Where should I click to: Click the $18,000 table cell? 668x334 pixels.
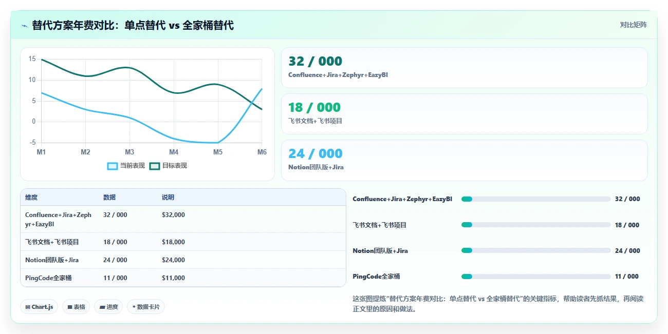coord(173,242)
